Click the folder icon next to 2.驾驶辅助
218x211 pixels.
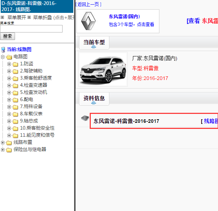[15, 71]
